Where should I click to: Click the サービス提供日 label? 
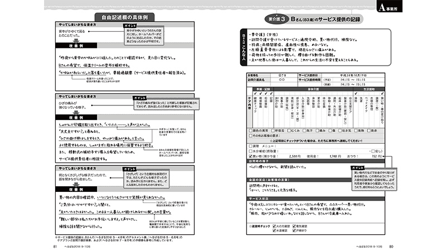(308, 75)
